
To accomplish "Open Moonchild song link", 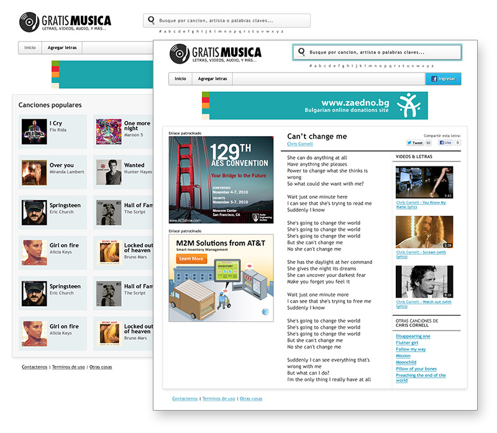I will (x=406, y=362).
